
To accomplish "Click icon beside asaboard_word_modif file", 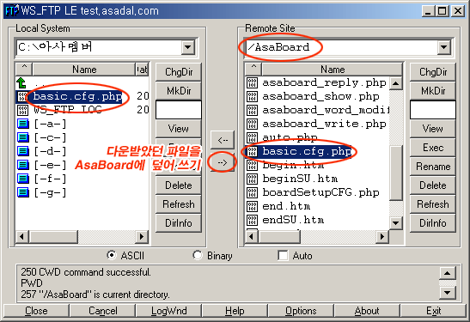I will point(252,110).
